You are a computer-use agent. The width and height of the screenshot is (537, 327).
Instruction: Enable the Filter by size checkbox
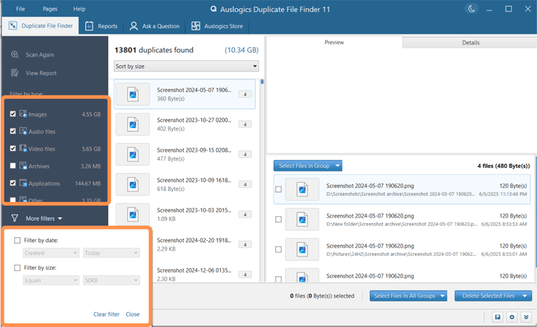click(x=17, y=268)
